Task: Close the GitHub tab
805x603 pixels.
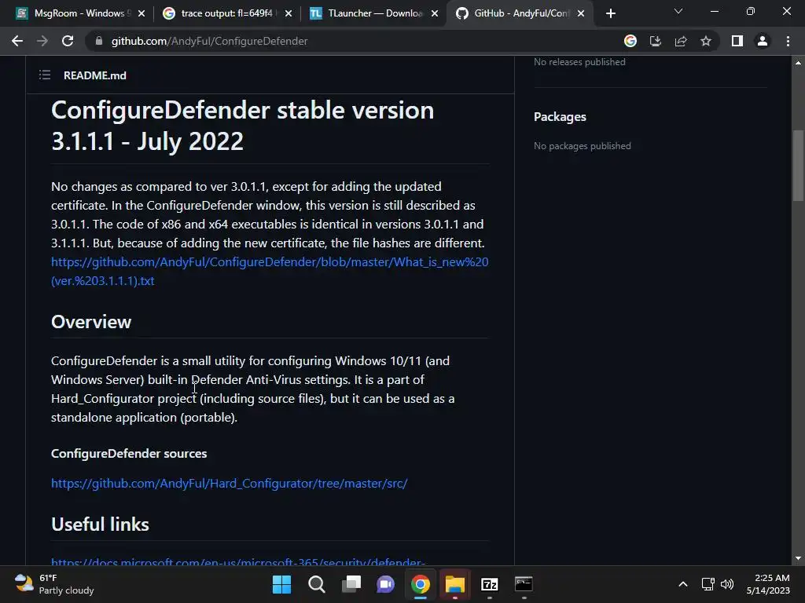Action: click(x=581, y=13)
